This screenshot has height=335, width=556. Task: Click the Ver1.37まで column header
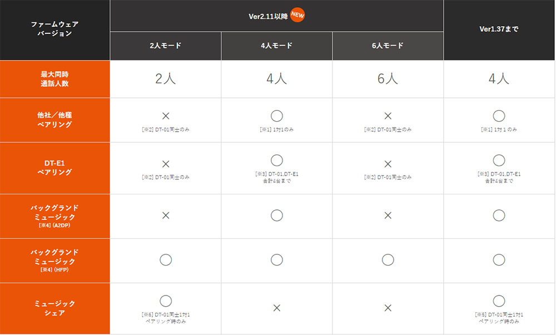[499, 30]
